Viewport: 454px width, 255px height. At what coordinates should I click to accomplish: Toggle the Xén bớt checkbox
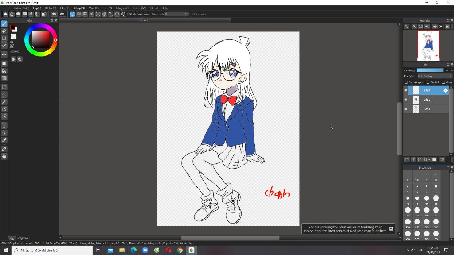[x=428, y=82]
